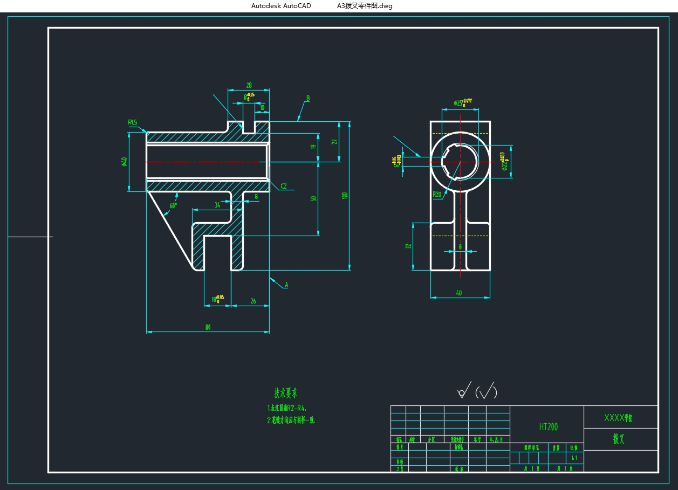The width and height of the screenshot is (678, 490).
Task: Click the surface roughness symbol above title block
Action: click(x=463, y=391)
